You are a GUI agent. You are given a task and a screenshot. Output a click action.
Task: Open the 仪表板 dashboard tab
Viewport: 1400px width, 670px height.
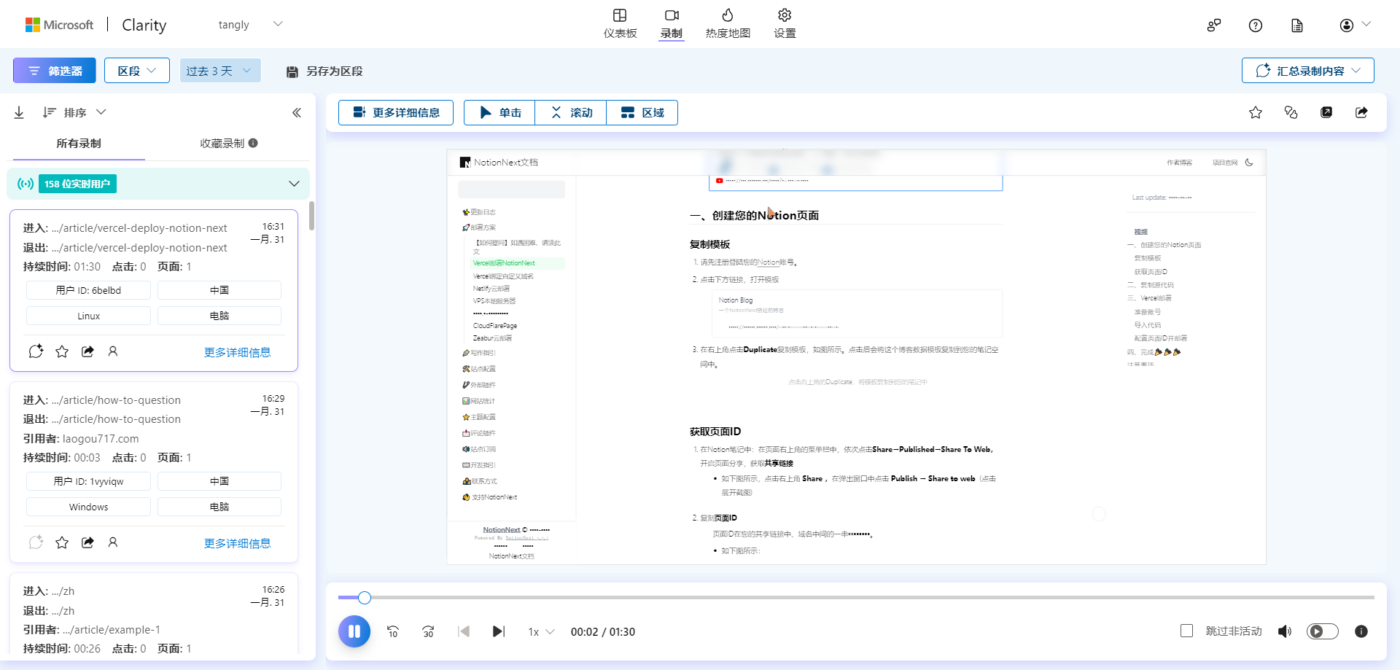tap(620, 24)
